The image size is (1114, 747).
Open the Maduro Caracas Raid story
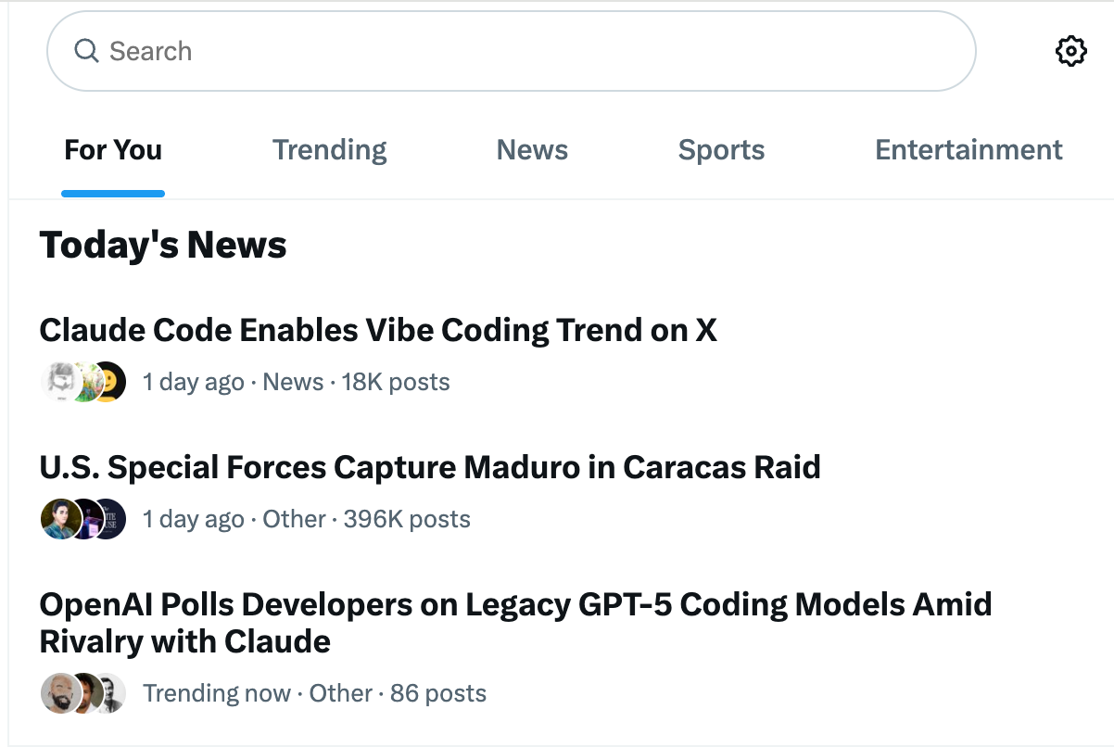[430, 467]
